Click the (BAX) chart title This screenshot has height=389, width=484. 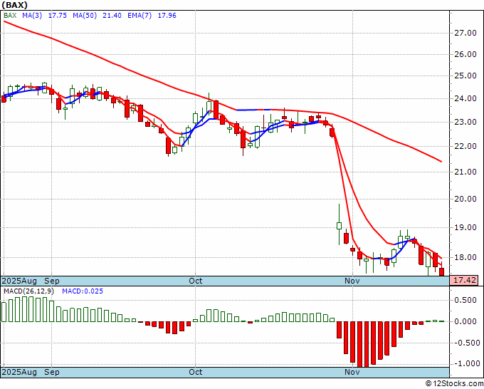coord(14,5)
